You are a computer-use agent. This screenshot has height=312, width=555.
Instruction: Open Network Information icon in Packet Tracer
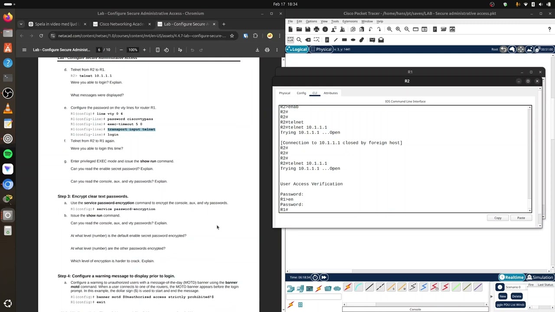(325, 29)
